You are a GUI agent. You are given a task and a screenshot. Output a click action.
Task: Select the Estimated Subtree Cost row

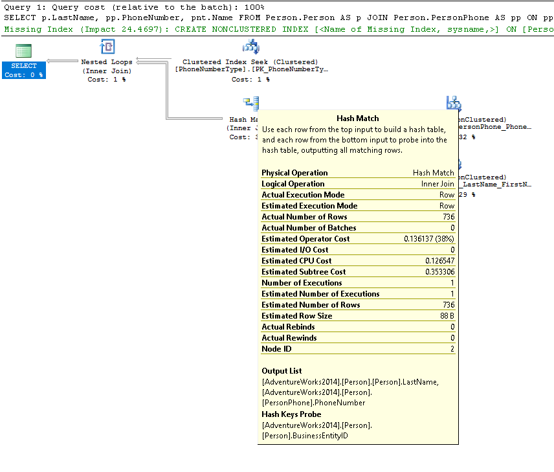(358, 272)
